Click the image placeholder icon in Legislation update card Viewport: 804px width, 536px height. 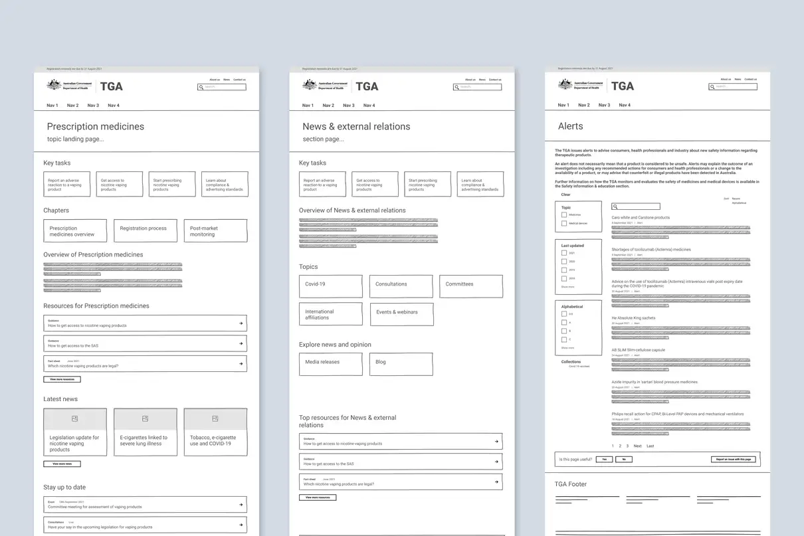74,418
